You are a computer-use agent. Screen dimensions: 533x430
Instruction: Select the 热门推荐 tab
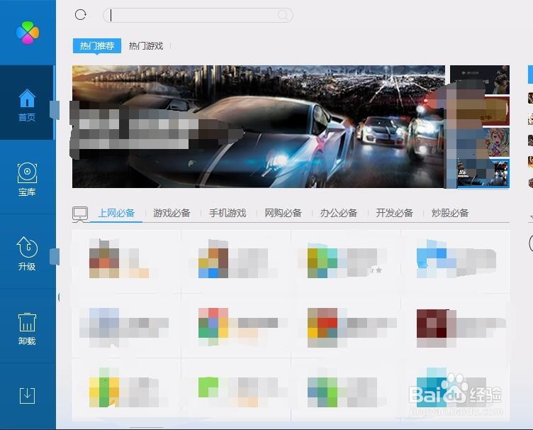(97, 45)
